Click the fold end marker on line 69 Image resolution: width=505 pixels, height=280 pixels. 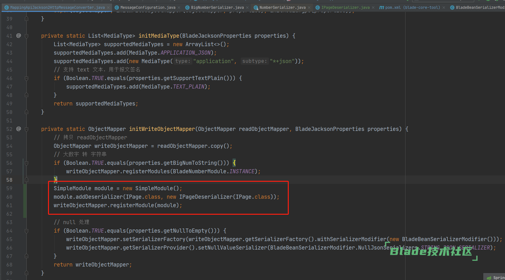tap(27, 273)
